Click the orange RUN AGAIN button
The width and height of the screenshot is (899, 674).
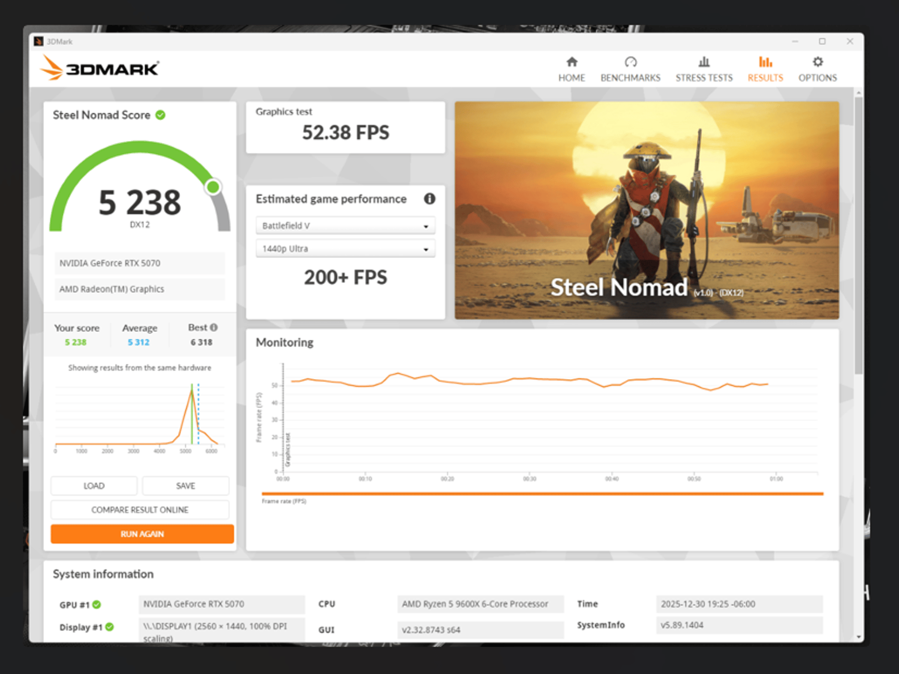(x=142, y=534)
